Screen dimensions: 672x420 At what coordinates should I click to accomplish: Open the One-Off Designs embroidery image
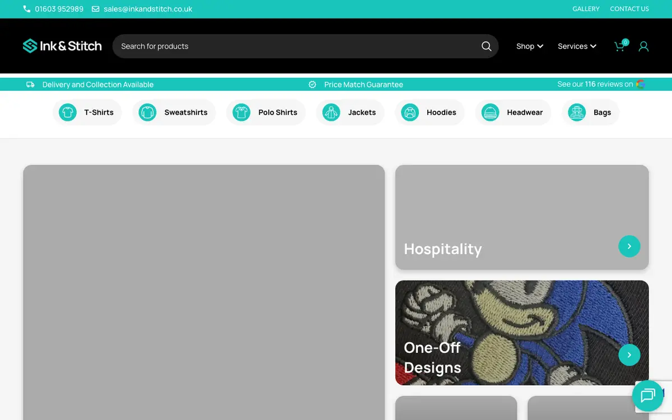coord(522,333)
